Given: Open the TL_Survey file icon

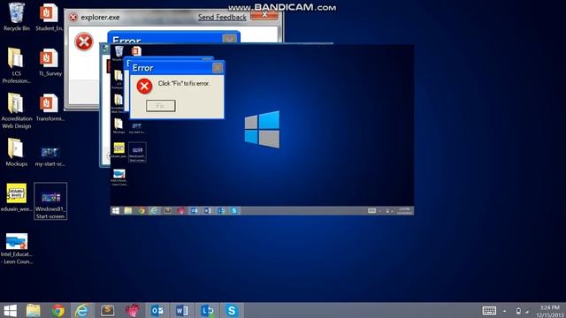Looking at the screenshot, I should (x=50, y=62).
